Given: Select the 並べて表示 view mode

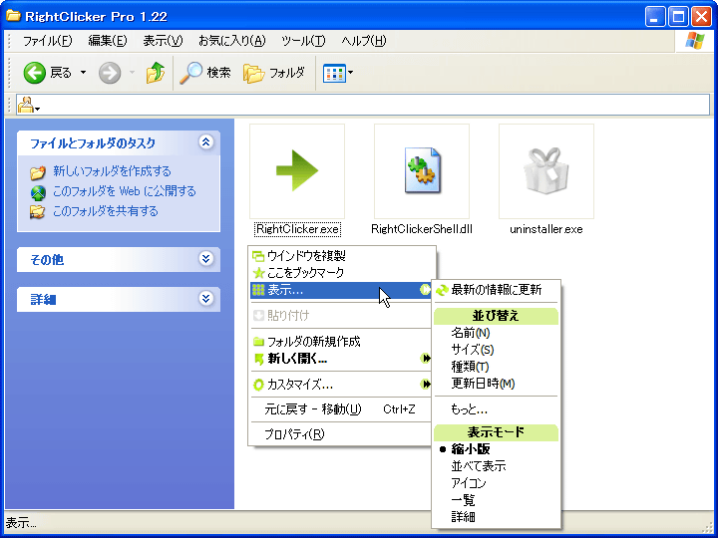Looking at the screenshot, I should [497, 466].
